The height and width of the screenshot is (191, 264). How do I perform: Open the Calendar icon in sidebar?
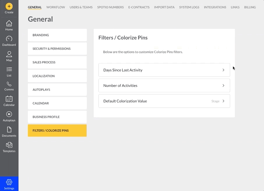[9, 100]
